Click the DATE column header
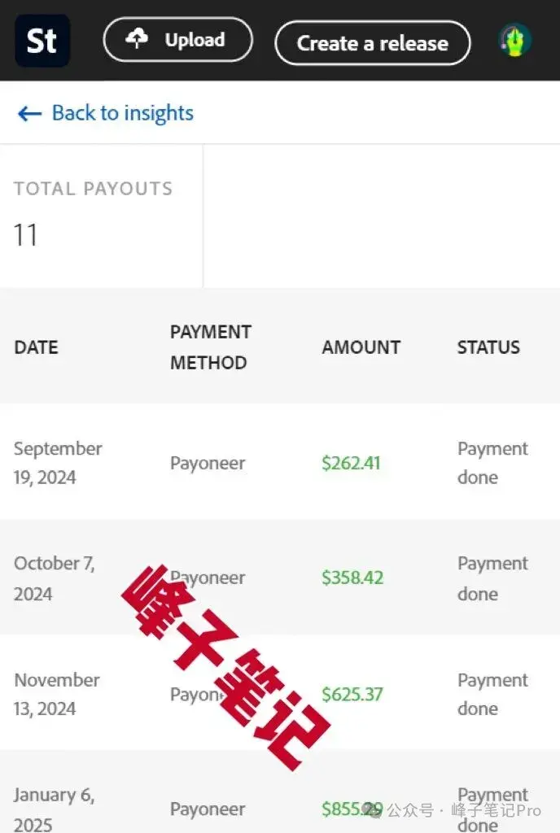This screenshot has height=833, width=560. pos(36,347)
